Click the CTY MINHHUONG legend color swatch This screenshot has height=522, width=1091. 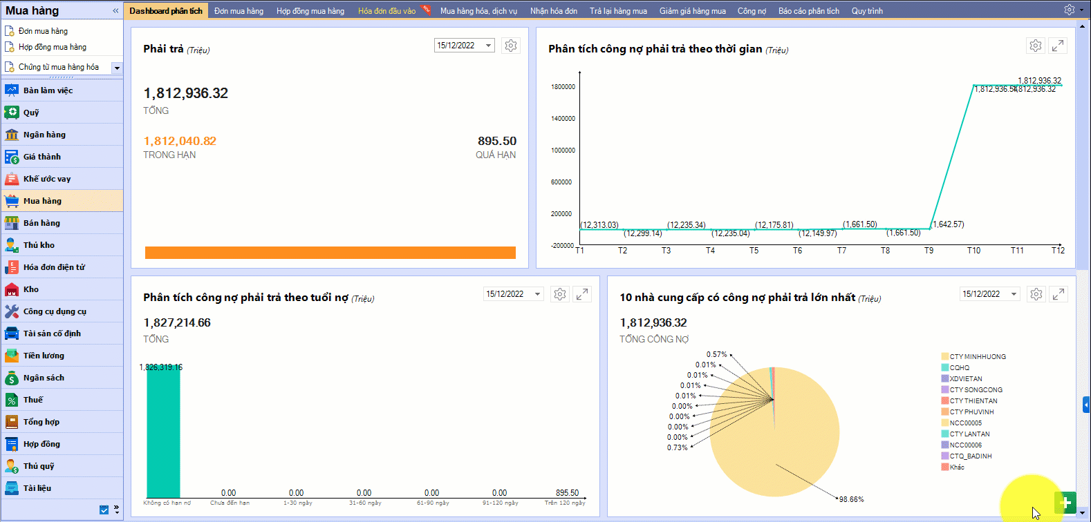944,357
